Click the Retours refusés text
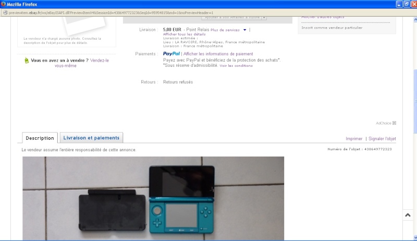 click(x=178, y=82)
